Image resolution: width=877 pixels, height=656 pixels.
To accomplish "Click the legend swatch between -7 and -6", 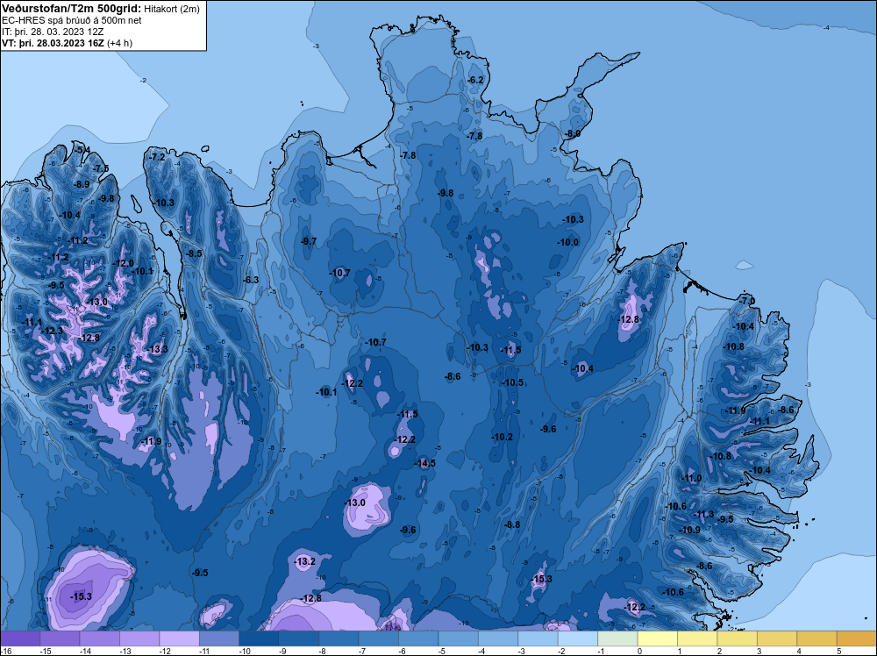I will 379,638.
